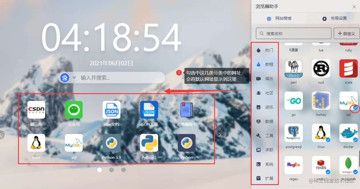
Task: Uncheck the sql MySQL site checkmark
Action: click(355, 108)
